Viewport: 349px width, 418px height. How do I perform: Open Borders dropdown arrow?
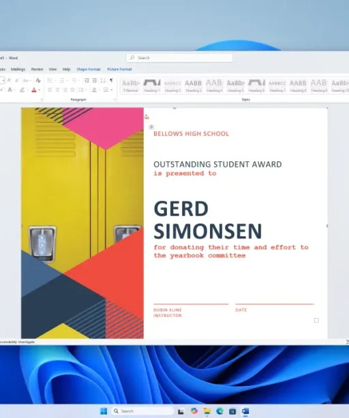coord(112,90)
